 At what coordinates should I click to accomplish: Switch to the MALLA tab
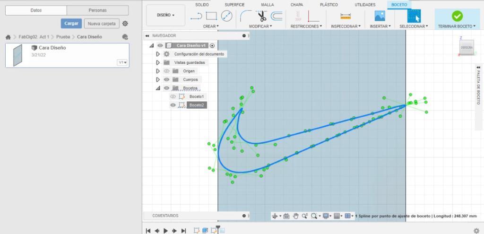point(268,5)
